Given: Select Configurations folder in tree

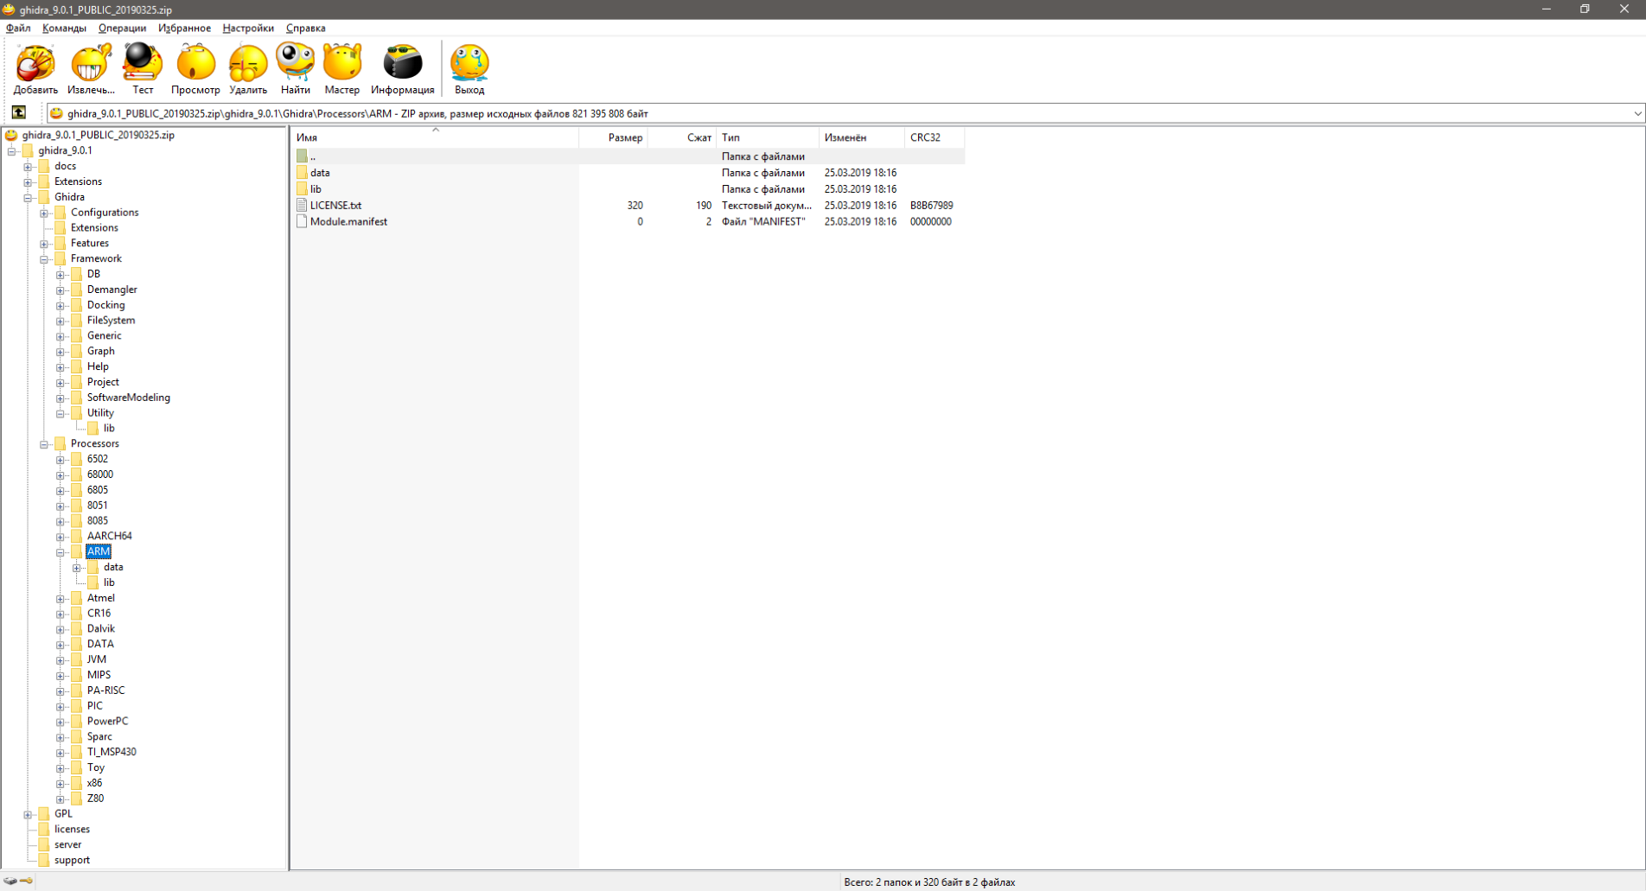Looking at the screenshot, I should coord(105,213).
